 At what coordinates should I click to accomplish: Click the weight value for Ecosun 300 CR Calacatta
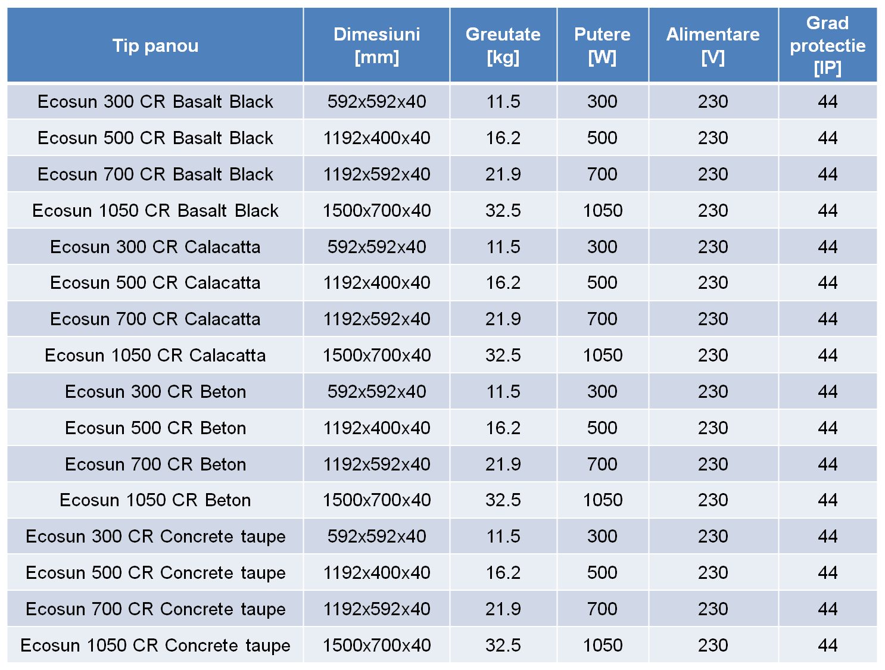pos(503,247)
